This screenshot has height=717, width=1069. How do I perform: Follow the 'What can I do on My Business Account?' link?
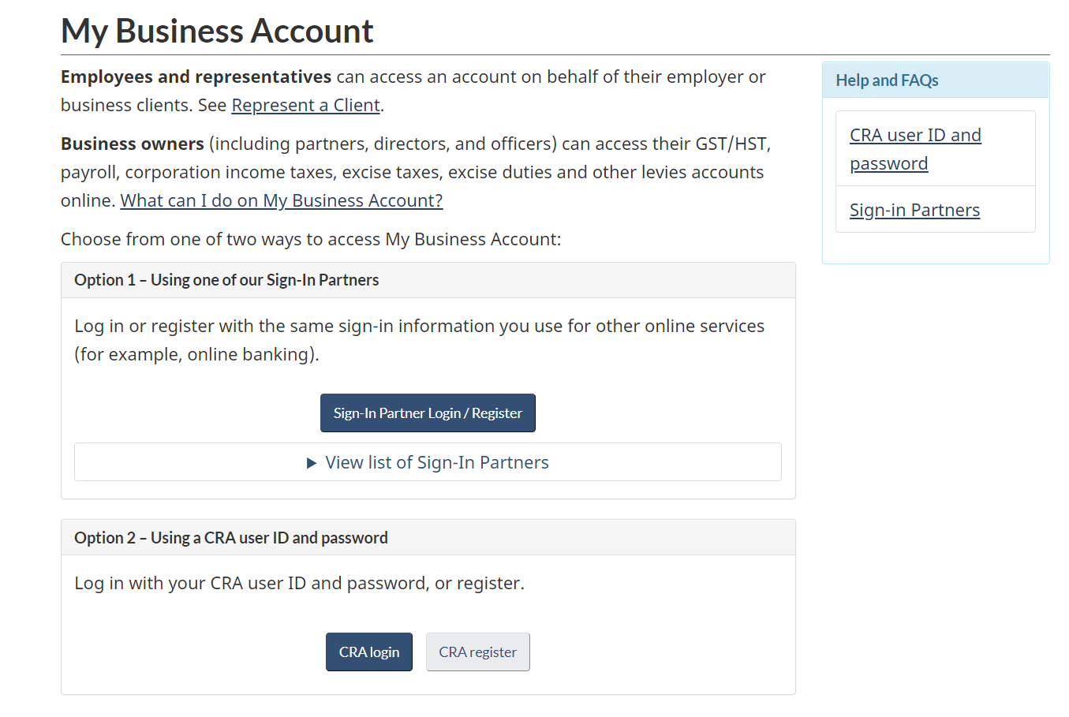coord(282,201)
